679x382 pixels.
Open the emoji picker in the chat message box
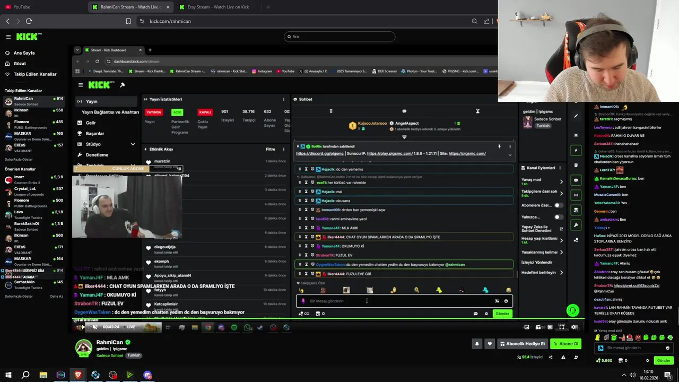(x=667, y=348)
